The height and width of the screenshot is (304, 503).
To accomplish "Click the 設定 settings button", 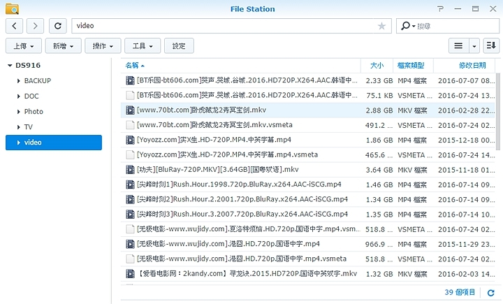I will (x=179, y=46).
